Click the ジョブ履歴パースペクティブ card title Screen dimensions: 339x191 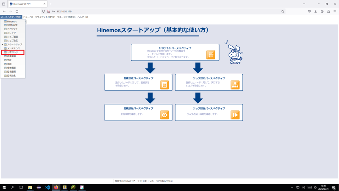(x=209, y=108)
